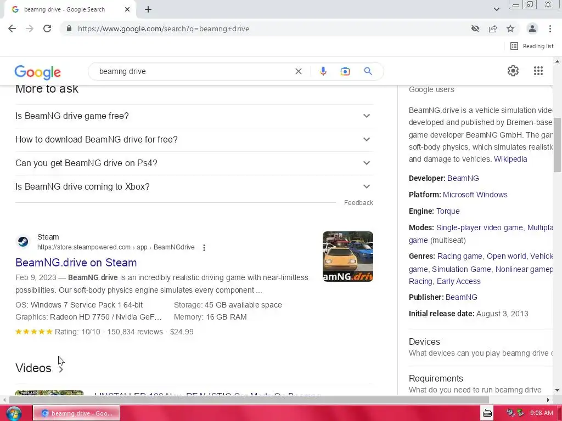The image size is (562, 421).
Task: Submit search with the magnifier icon
Action: click(368, 71)
